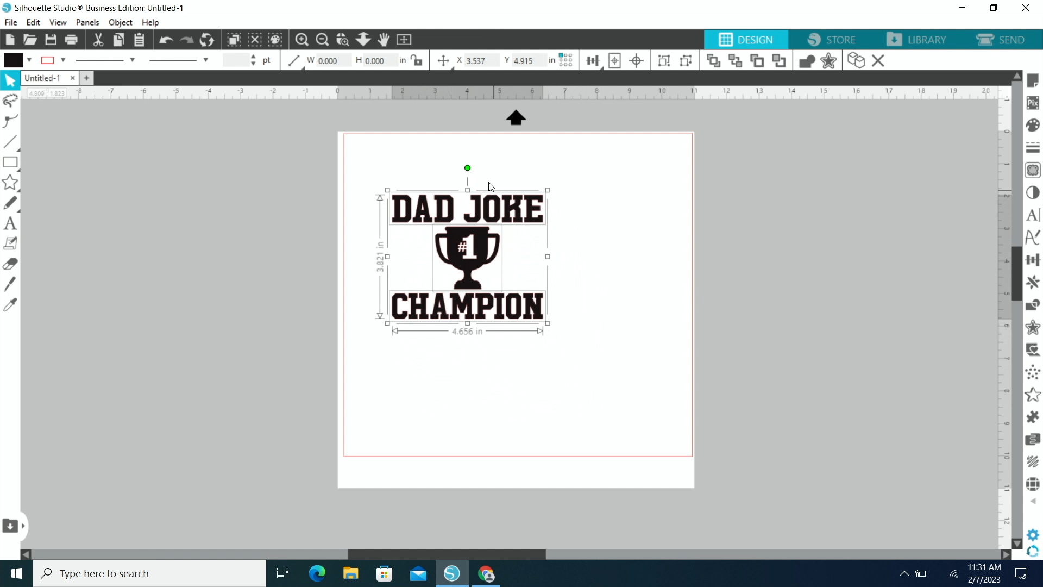This screenshot has width=1043, height=587.
Task: Click the Cut scissors icon
Action: 98,40
